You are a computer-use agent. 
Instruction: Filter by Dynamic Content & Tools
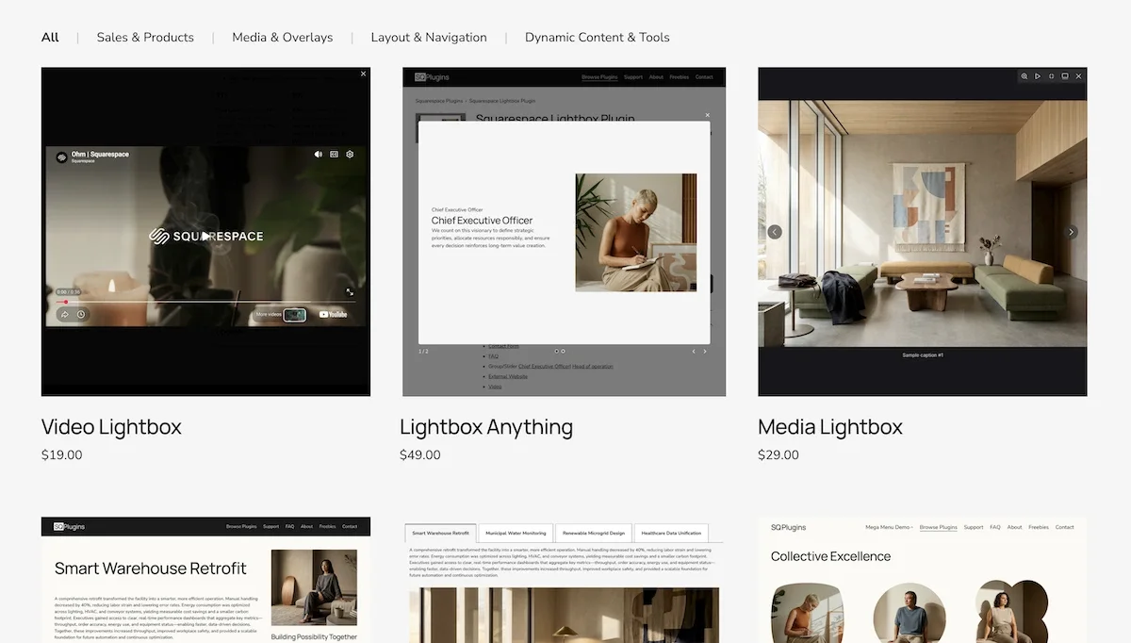pos(598,38)
